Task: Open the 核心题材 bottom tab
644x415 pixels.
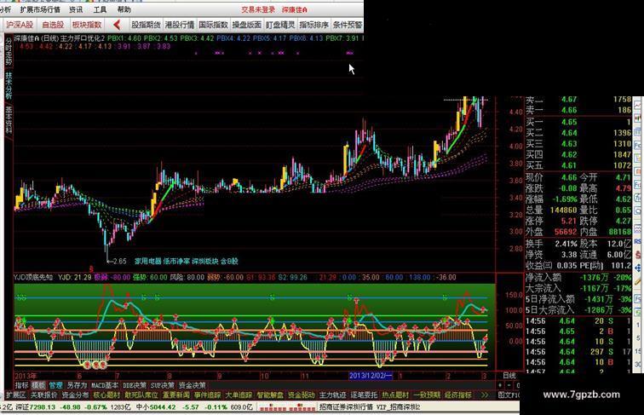Action: click(106, 395)
